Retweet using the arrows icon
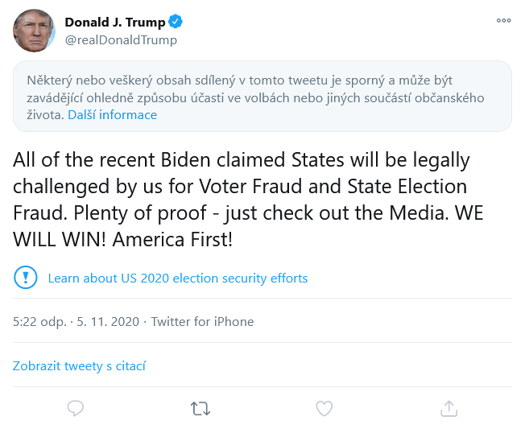The image size is (525, 429). (200, 409)
